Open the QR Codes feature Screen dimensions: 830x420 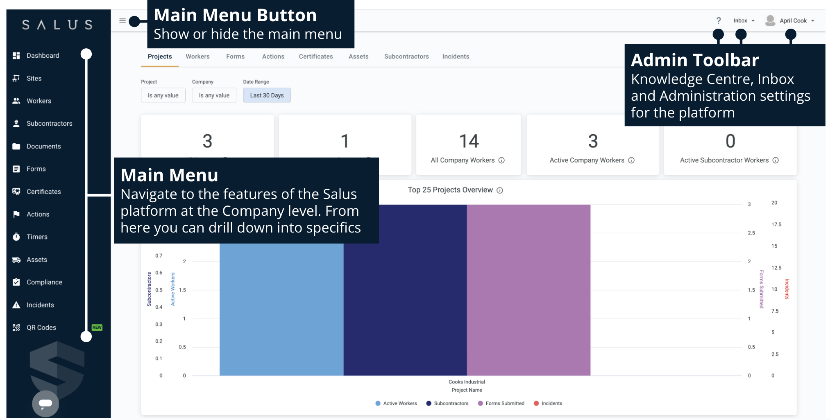pos(41,327)
